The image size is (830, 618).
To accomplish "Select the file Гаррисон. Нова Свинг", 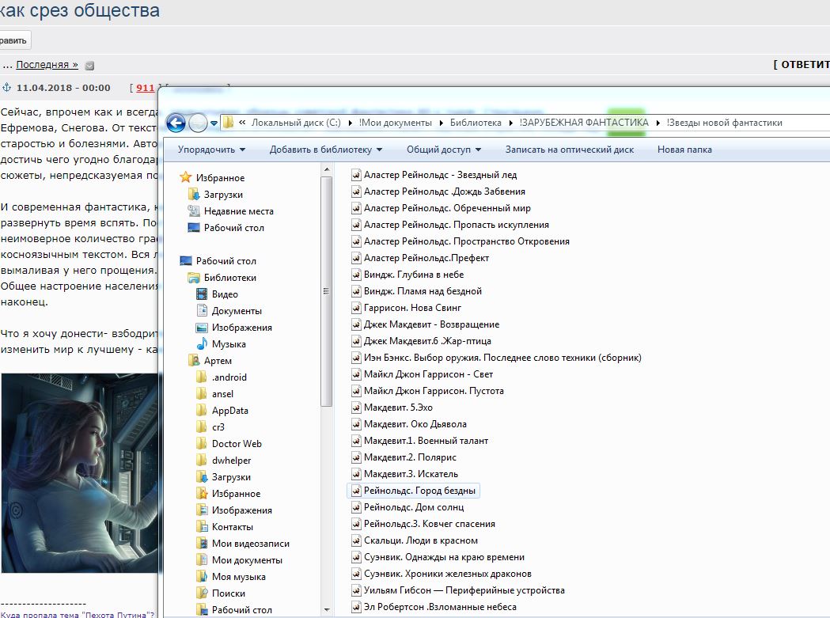I will 412,308.
